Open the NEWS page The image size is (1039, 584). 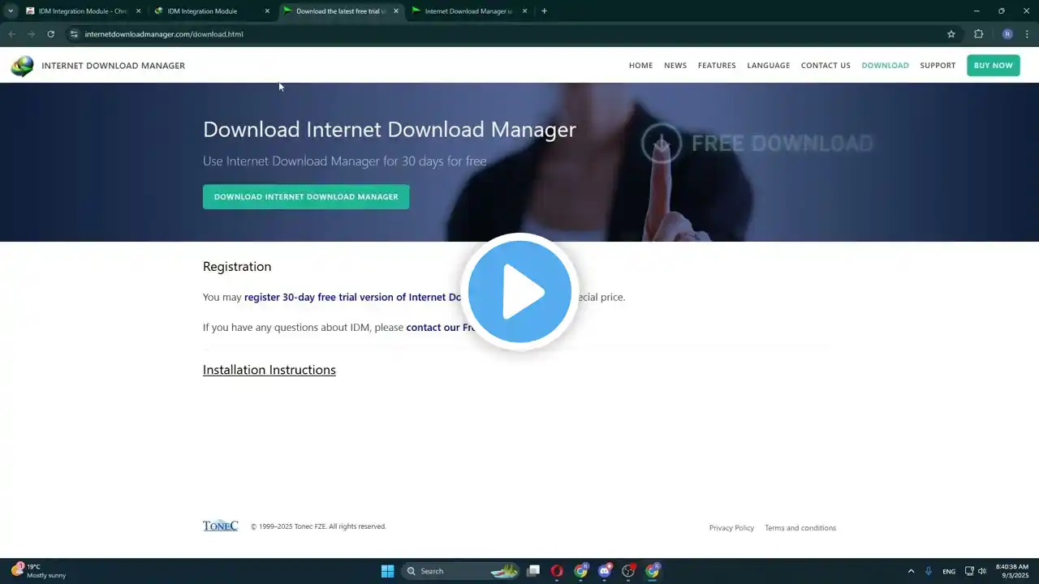tap(675, 66)
